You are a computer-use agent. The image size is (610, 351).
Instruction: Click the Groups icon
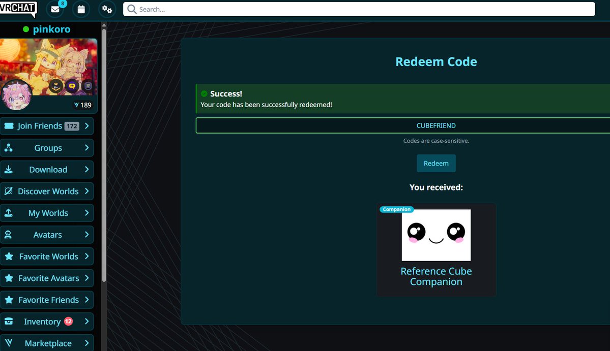pyautogui.click(x=9, y=147)
